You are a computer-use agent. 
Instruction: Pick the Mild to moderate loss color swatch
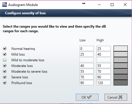121,60
